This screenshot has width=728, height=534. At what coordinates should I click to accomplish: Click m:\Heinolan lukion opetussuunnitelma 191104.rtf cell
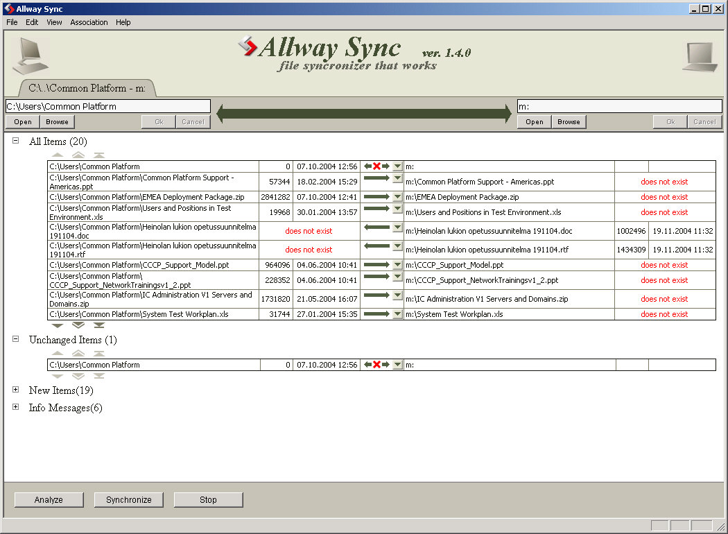click(x=509, y=250)
